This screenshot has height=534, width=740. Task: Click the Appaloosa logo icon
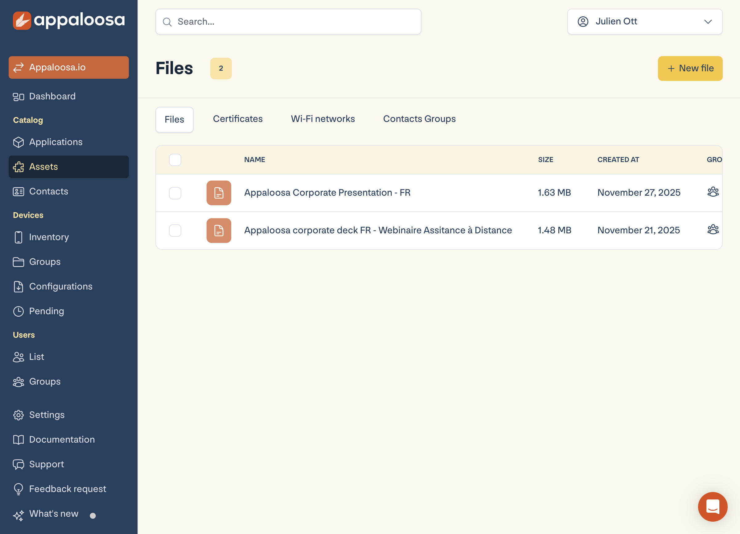(22, 21)
